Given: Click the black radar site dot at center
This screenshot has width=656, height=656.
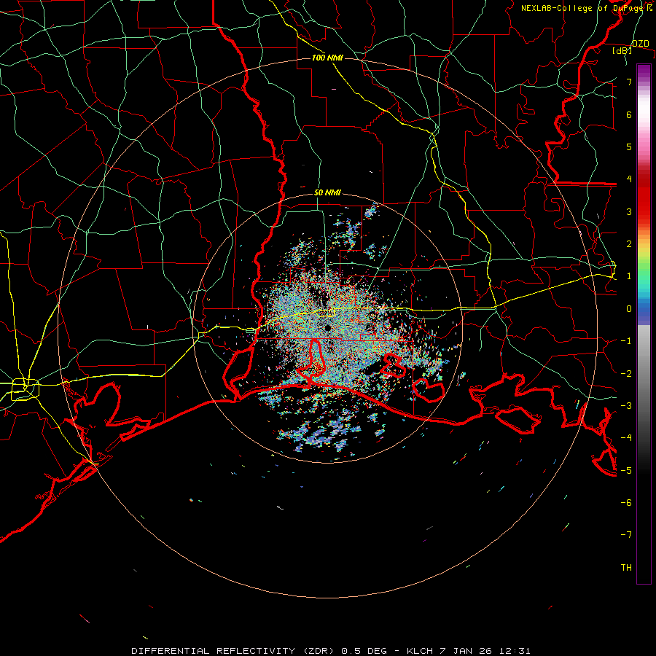Looking at the screenshot, I should (328, 328).
